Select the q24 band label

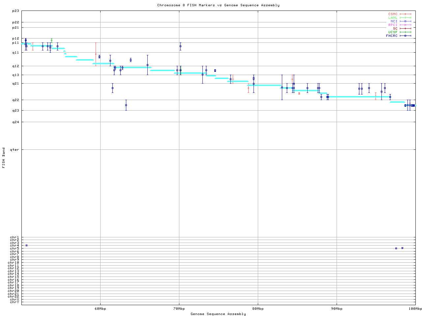15,122
